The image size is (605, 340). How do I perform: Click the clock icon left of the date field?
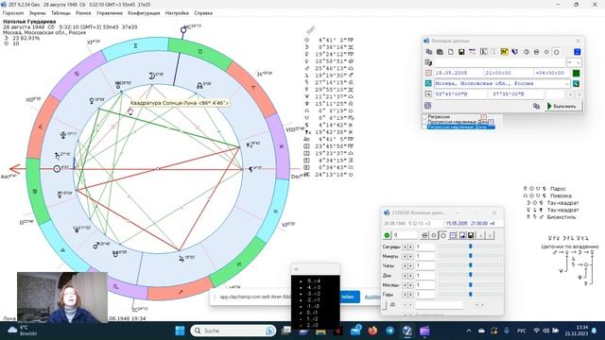[x=428, y=73]
